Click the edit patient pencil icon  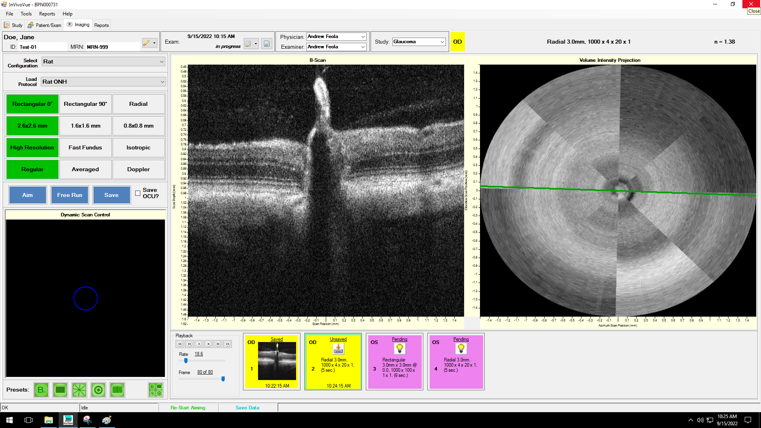[x=147, y=43]
